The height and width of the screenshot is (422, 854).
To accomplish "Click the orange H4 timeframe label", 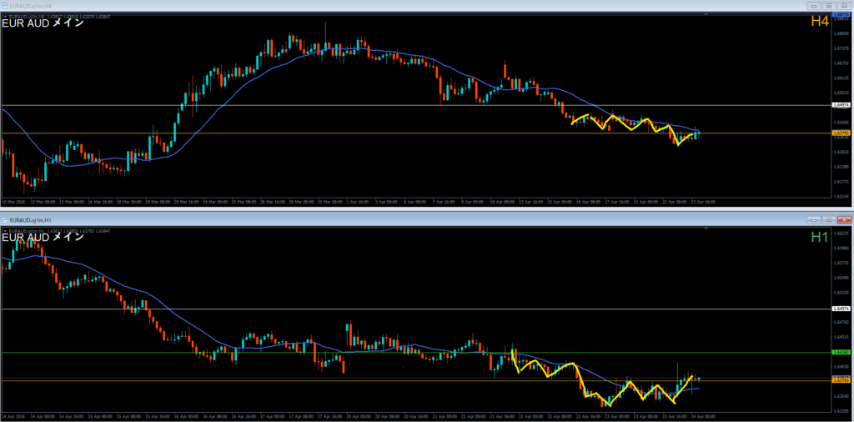I will coord(820,23).
